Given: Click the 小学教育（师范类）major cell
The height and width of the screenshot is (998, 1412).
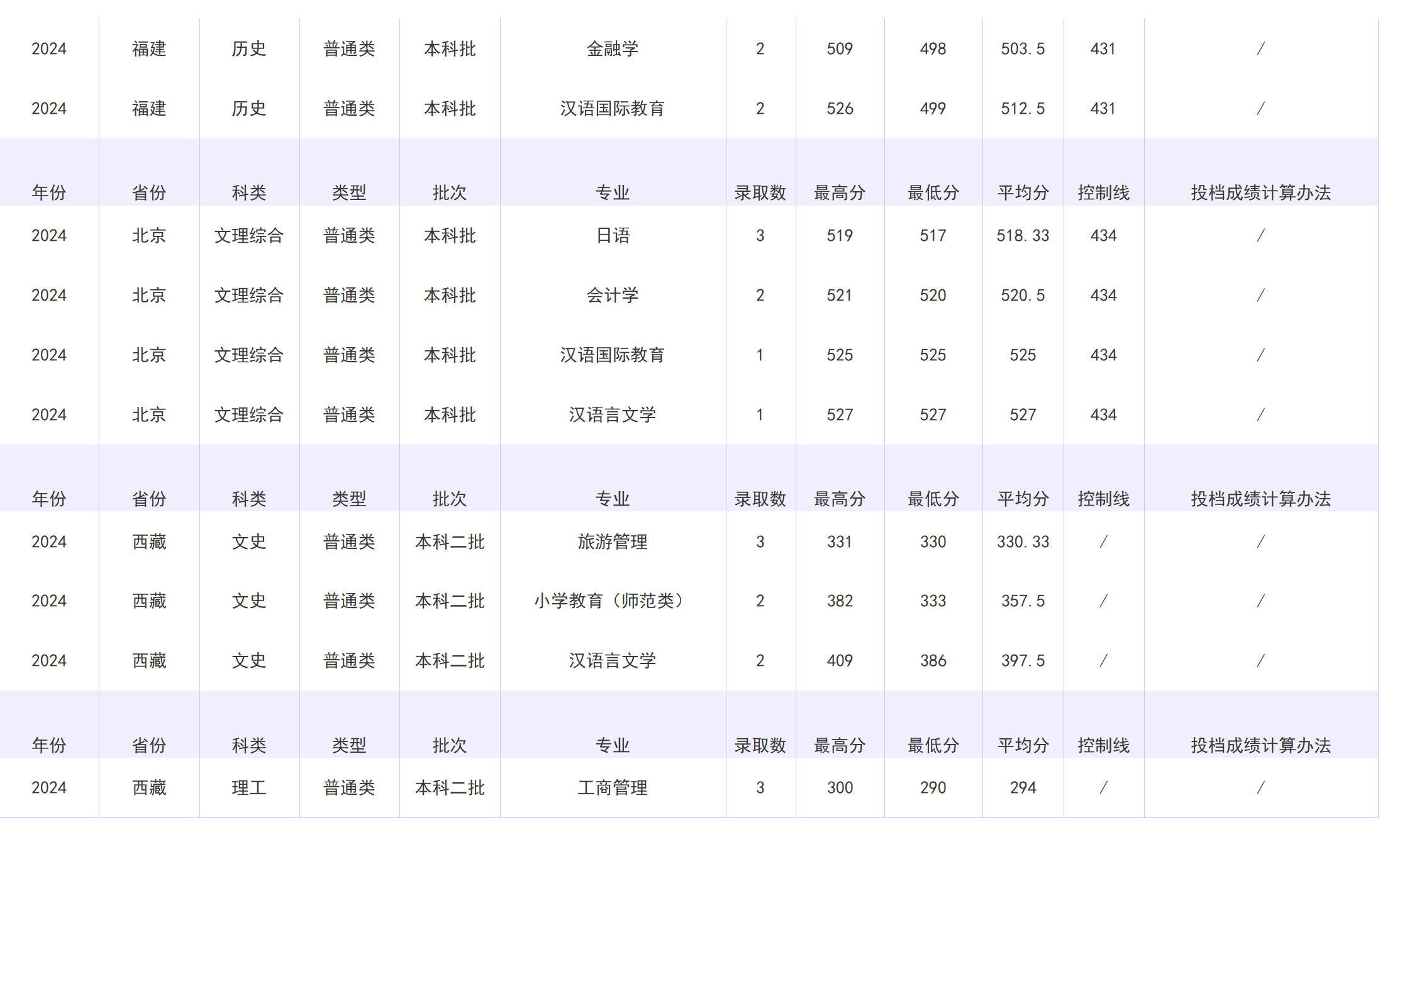Looking at the screenshot, I should (x=613, y=601).
